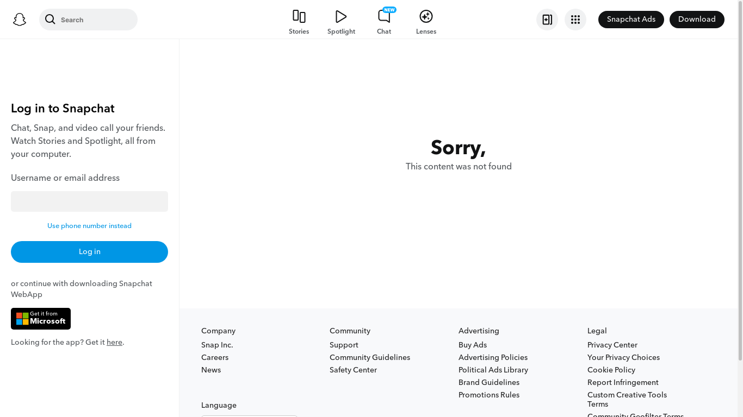
Task: Open the Snap Inc. footer link
Action: click(217, 345)
